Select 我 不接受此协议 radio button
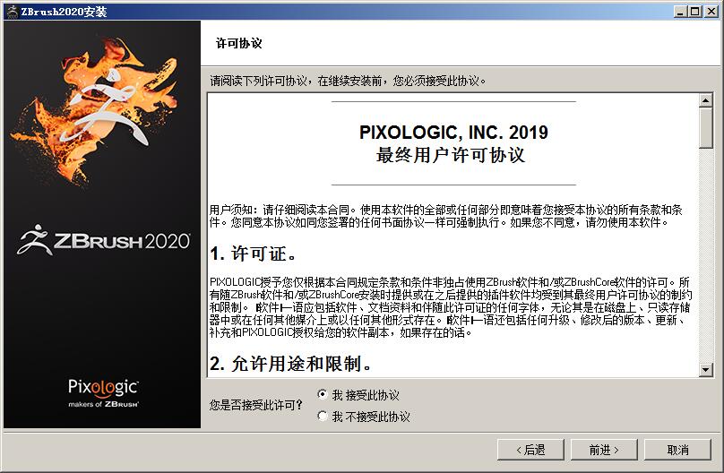The height and width of the screenshot is (473, 724). coord(323,417)
